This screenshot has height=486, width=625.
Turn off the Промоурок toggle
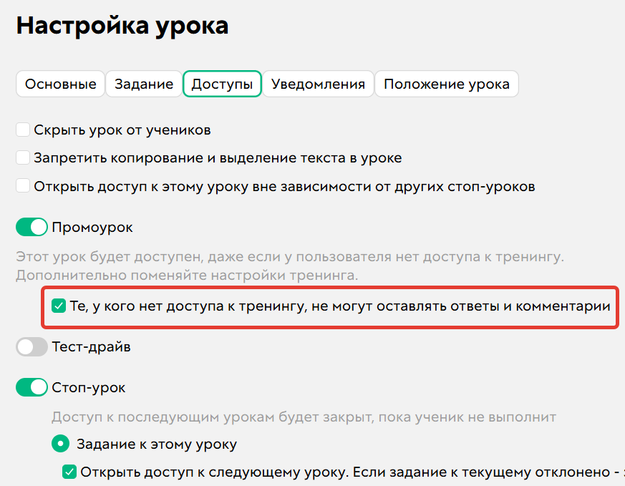click(x=31, y=227)
